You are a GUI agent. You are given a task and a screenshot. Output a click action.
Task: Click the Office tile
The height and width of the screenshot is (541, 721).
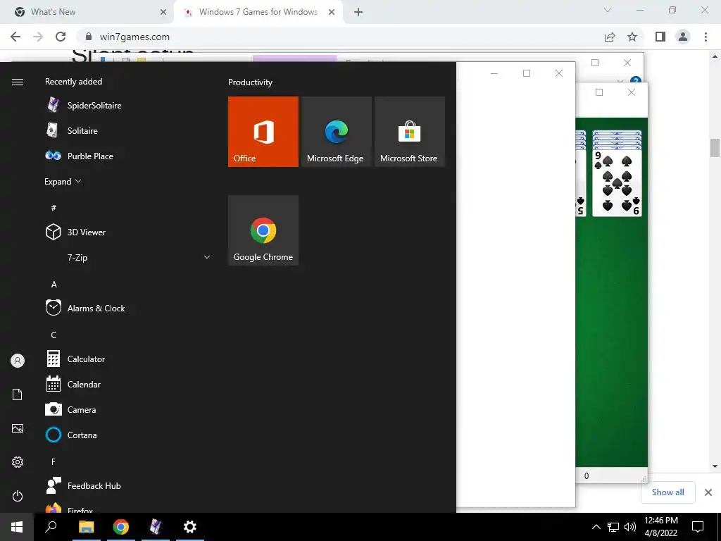(x=263, y=132)
